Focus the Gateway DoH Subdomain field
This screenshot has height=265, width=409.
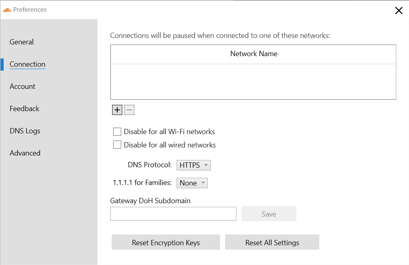coord(173,214)
